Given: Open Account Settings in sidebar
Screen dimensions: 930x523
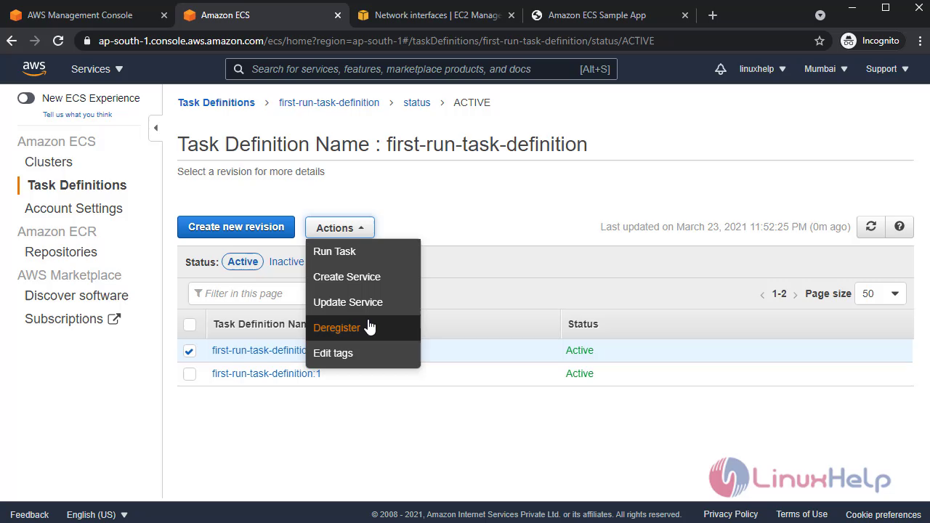Looking at the screenshot, I should click(73, 208).
